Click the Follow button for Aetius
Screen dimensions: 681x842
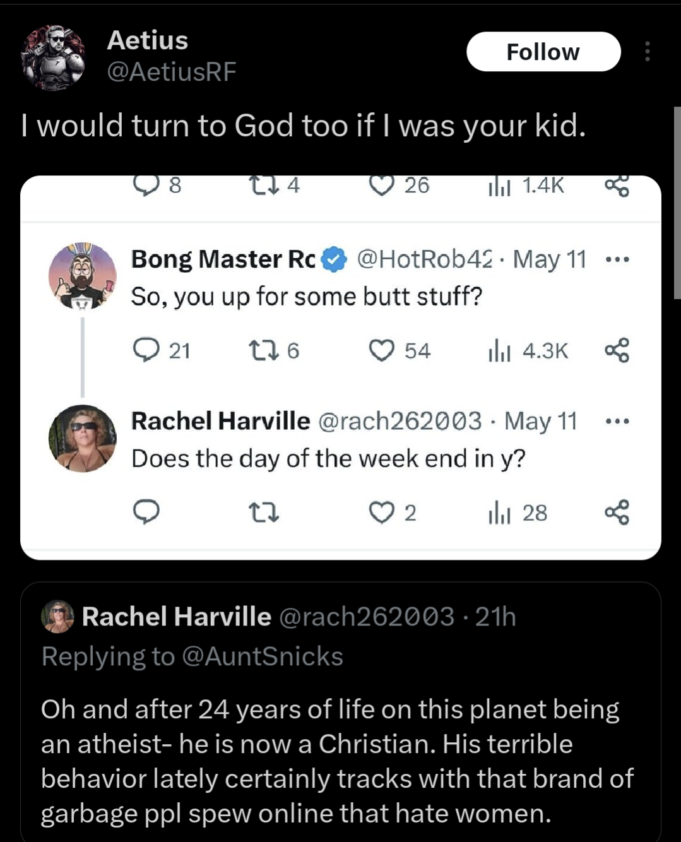point(543,52)
